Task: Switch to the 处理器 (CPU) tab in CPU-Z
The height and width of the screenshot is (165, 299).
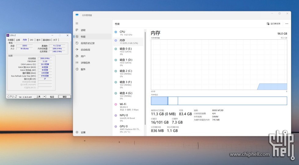Action: point(11,40)
